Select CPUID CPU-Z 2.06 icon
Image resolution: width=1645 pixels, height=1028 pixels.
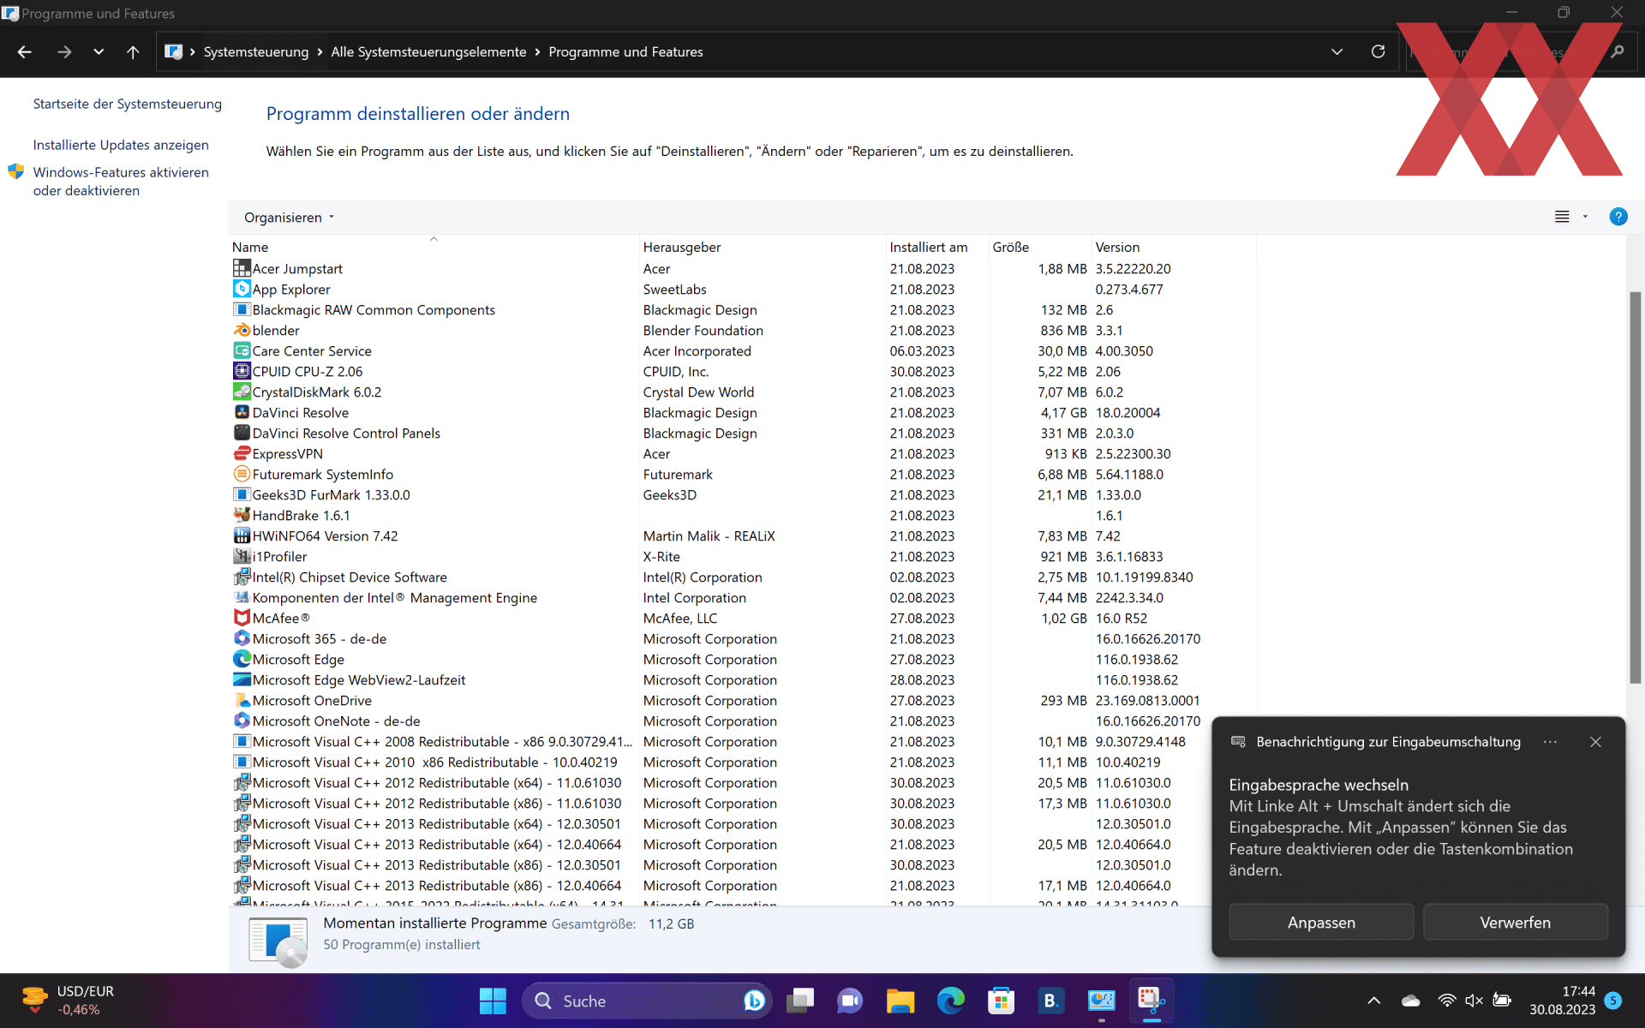[242, 371]
